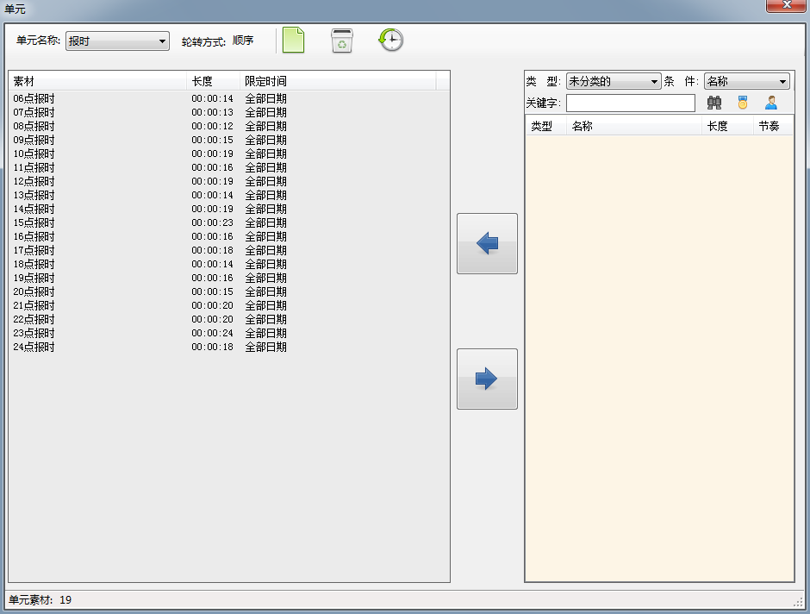Click the binoculars search icon
The width and height of the screenshot is (810, 614).
pos(714,103)
